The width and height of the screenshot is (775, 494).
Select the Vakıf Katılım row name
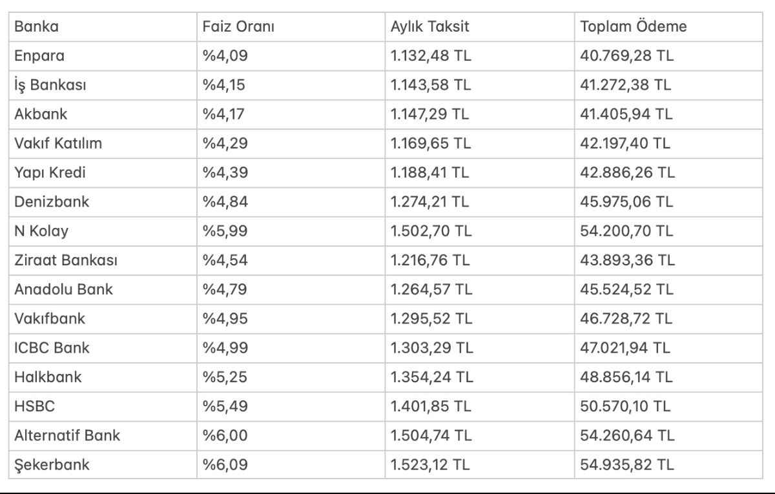click(58, 143)
